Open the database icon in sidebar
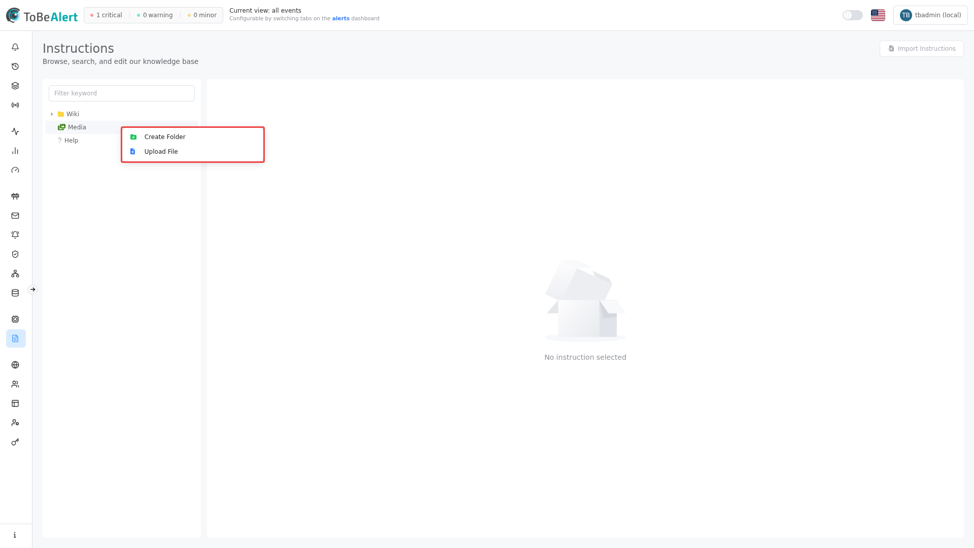The height and width of the screenshot is (548, 974). click(x=15, y=293)
